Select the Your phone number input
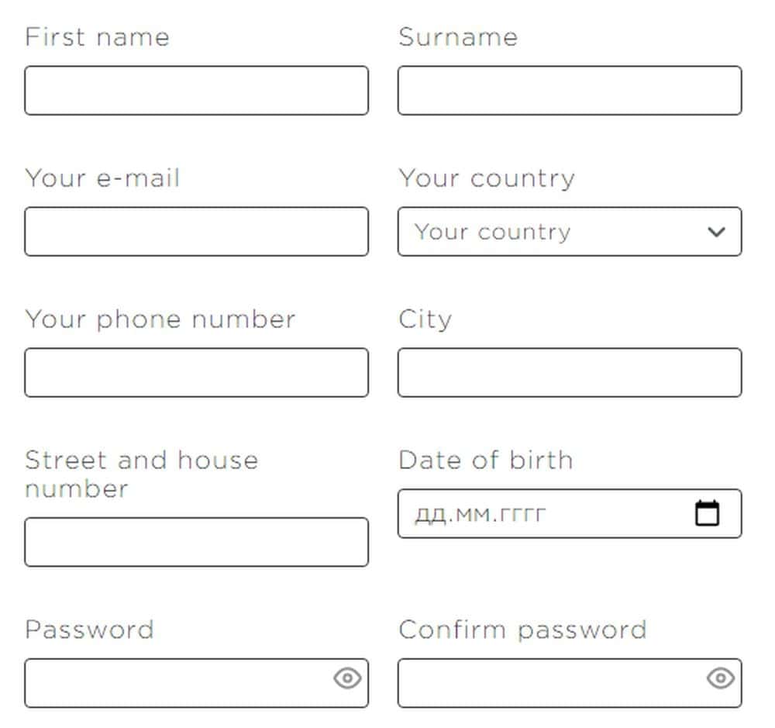 click(196, 373)
